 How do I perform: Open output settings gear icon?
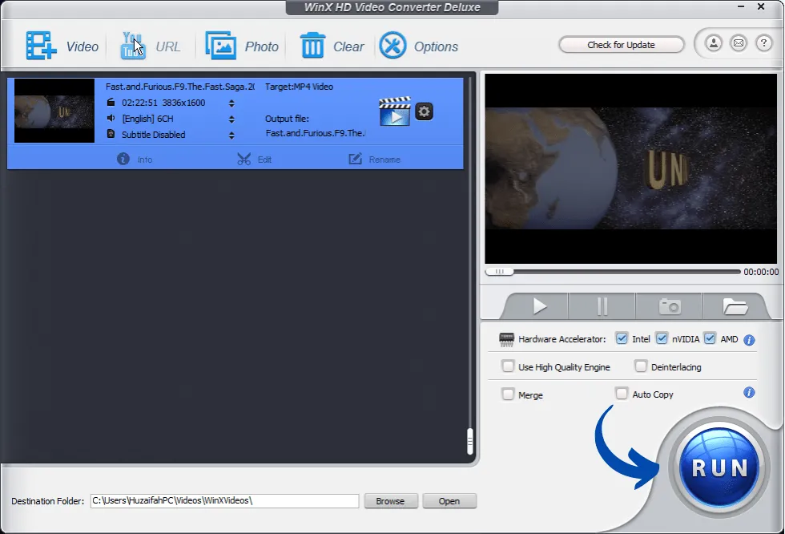point(425,111)
